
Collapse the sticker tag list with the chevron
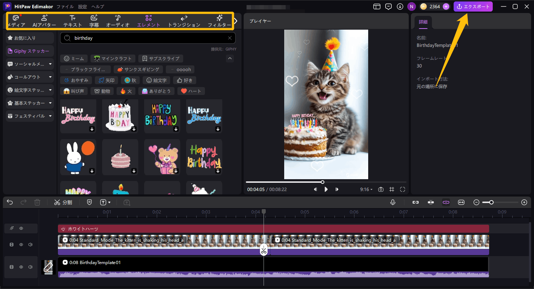[x=230, y=58]
